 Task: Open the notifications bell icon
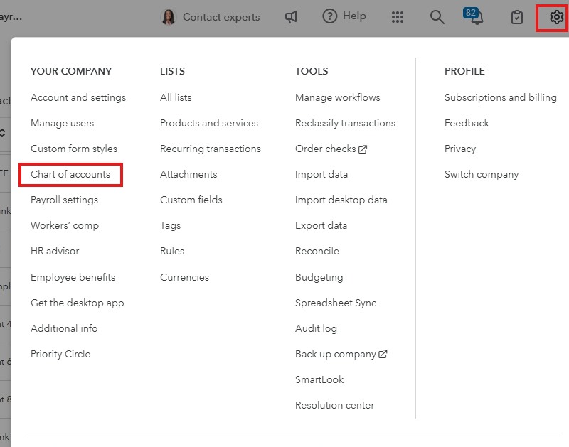click(x=476, y=18)
